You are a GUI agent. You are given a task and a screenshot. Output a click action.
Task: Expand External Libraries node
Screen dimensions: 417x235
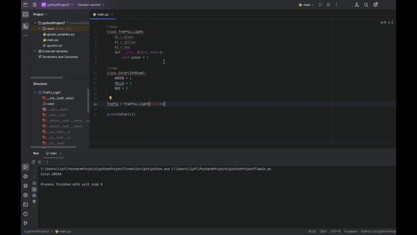pos(35,51)
